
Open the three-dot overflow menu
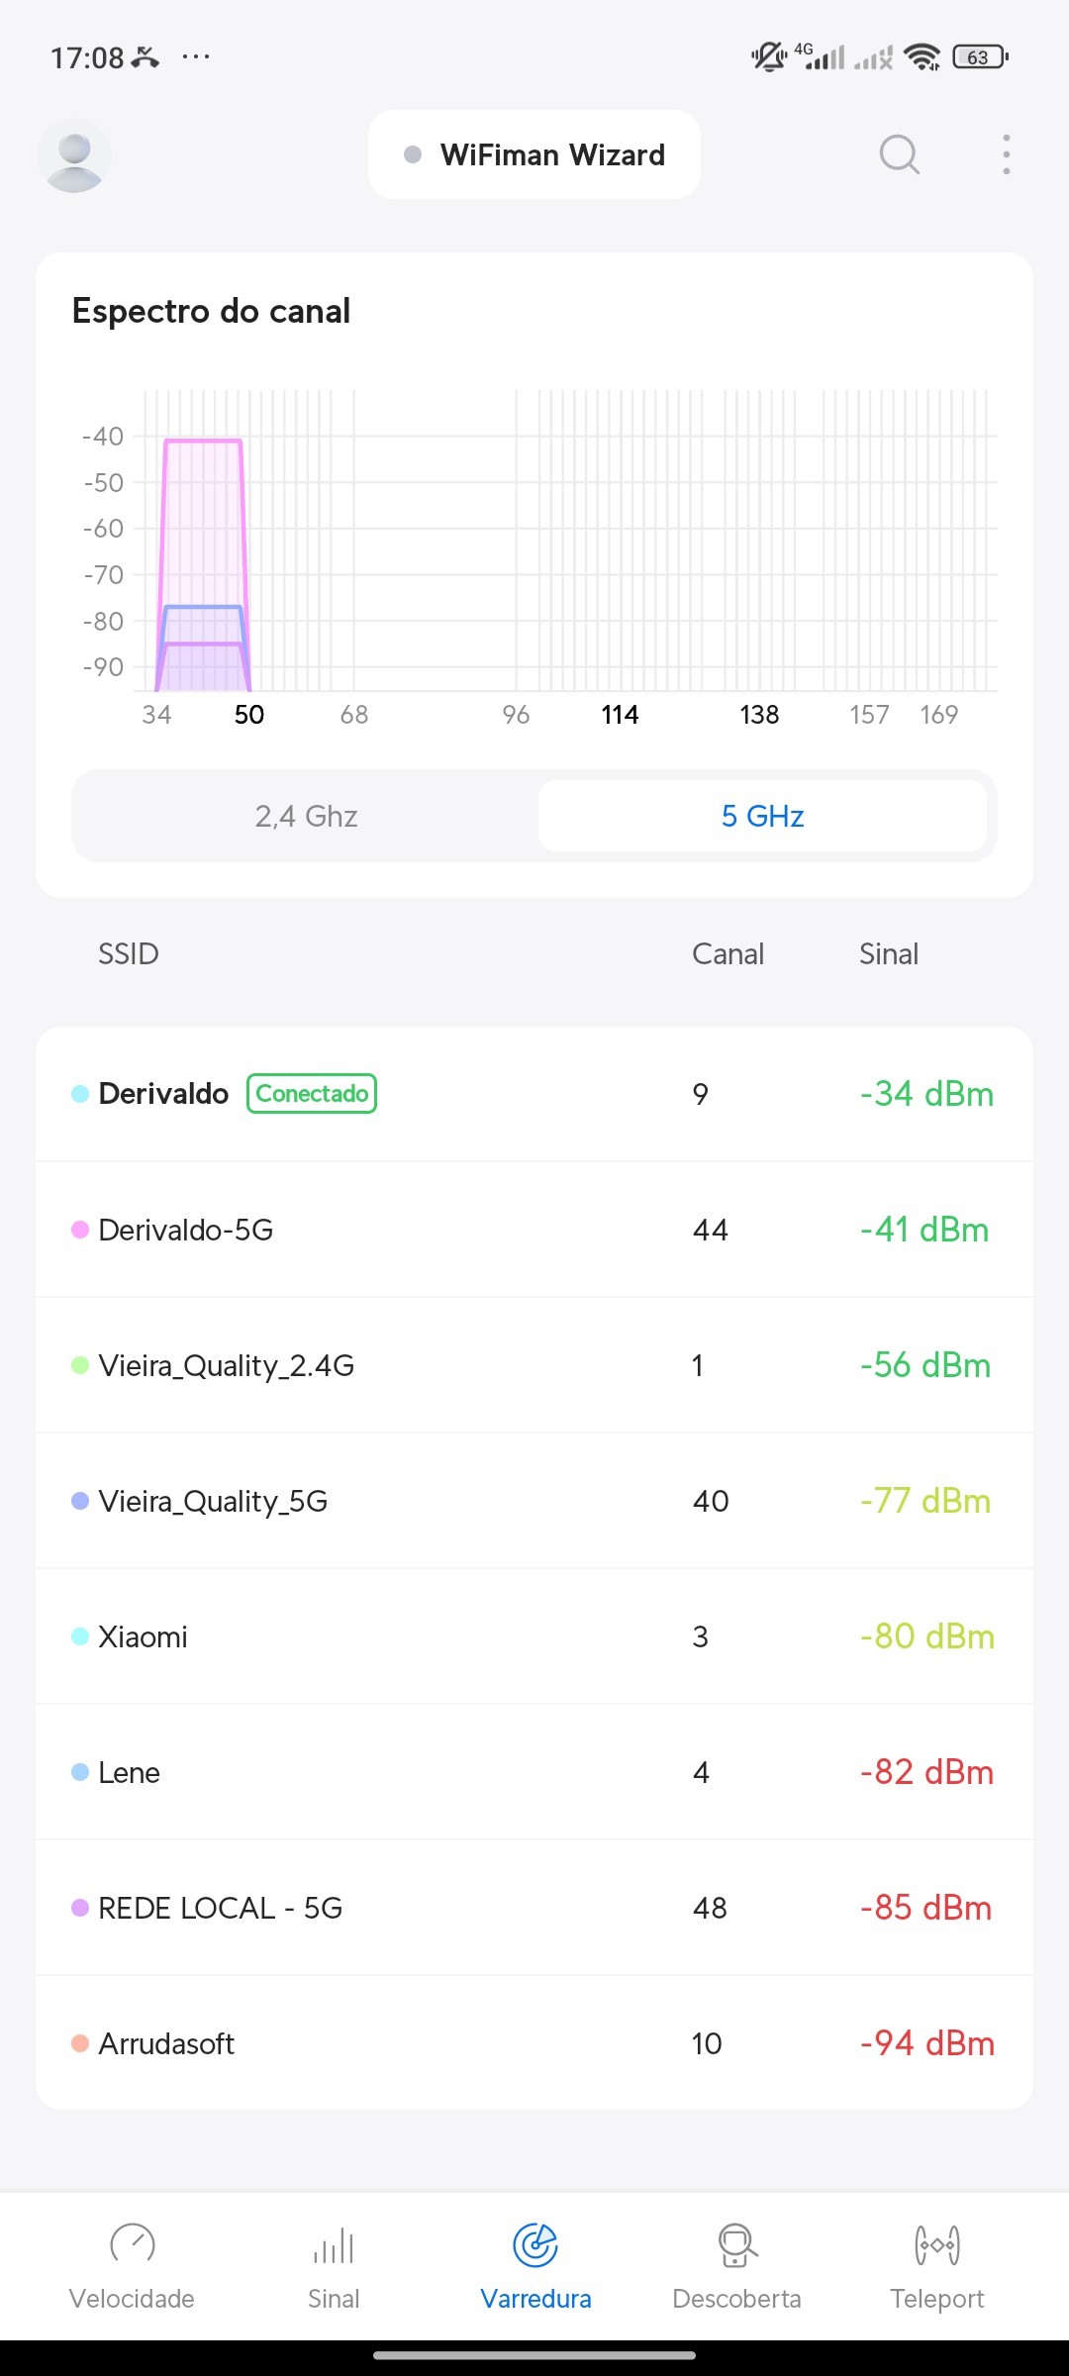[1006, 154]
